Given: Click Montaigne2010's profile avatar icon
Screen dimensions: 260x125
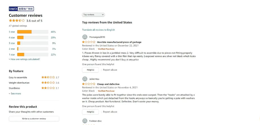Looking at the screenshot, I should point(85,37).
